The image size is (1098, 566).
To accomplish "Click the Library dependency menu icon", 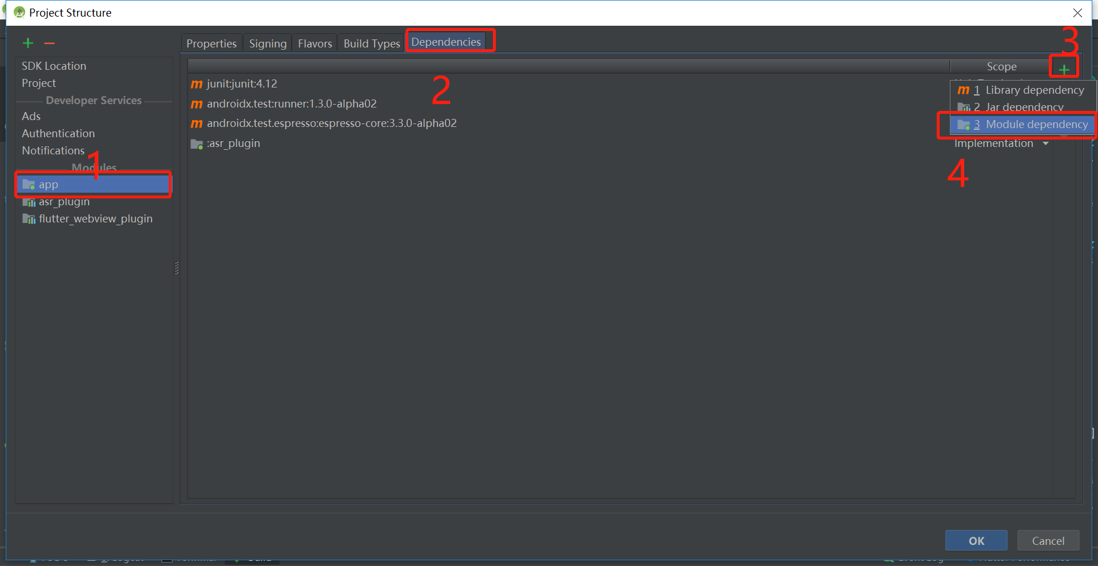I will point(964,90).
